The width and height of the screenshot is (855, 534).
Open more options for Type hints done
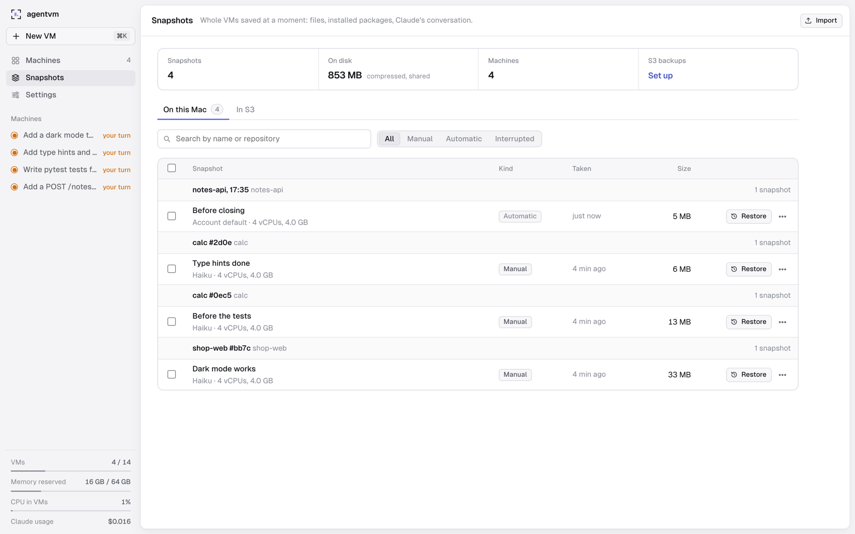tap(782, 269)
